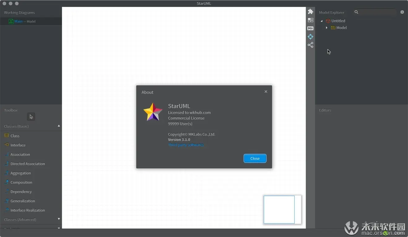
Task: Expand the Model tree node arrow
Action: coord(327,28)
